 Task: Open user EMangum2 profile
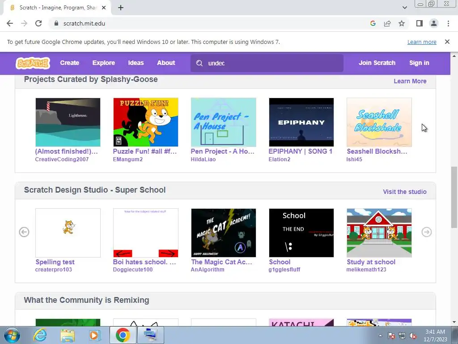click(x=127, y=159)
